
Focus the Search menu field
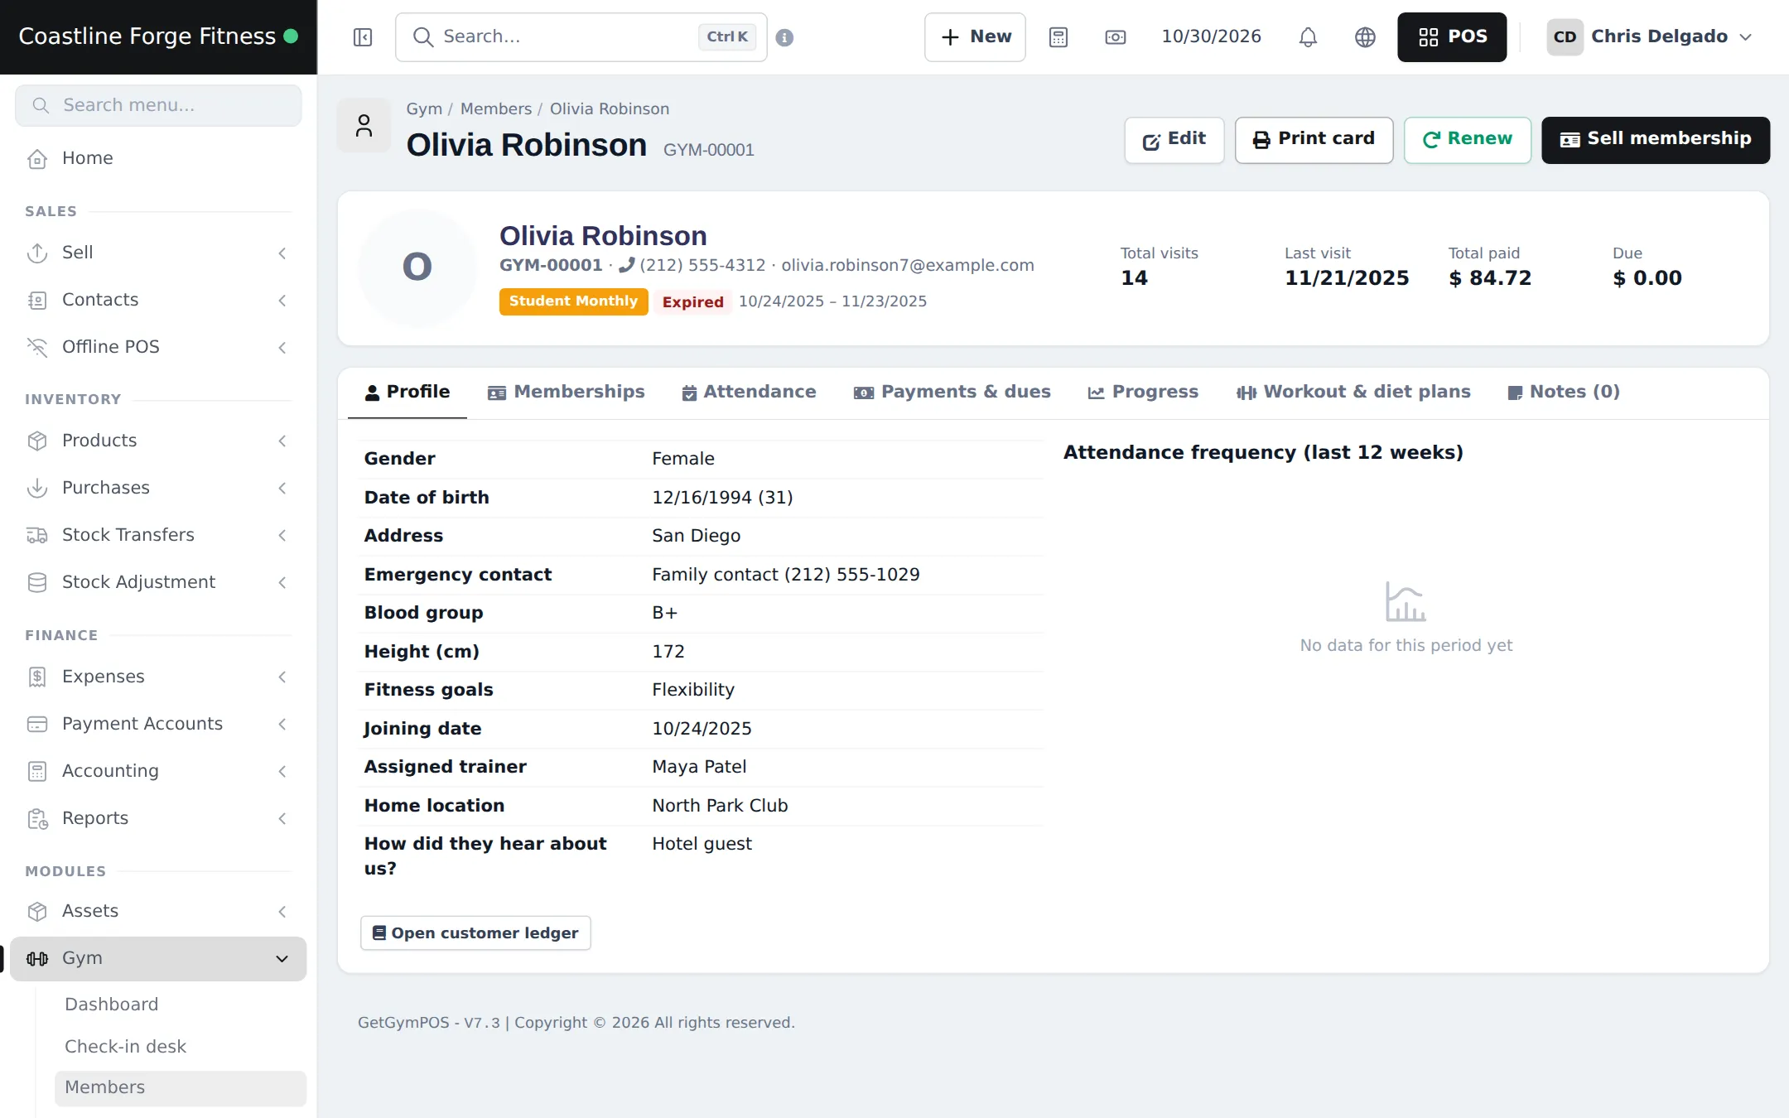[158, 106]
